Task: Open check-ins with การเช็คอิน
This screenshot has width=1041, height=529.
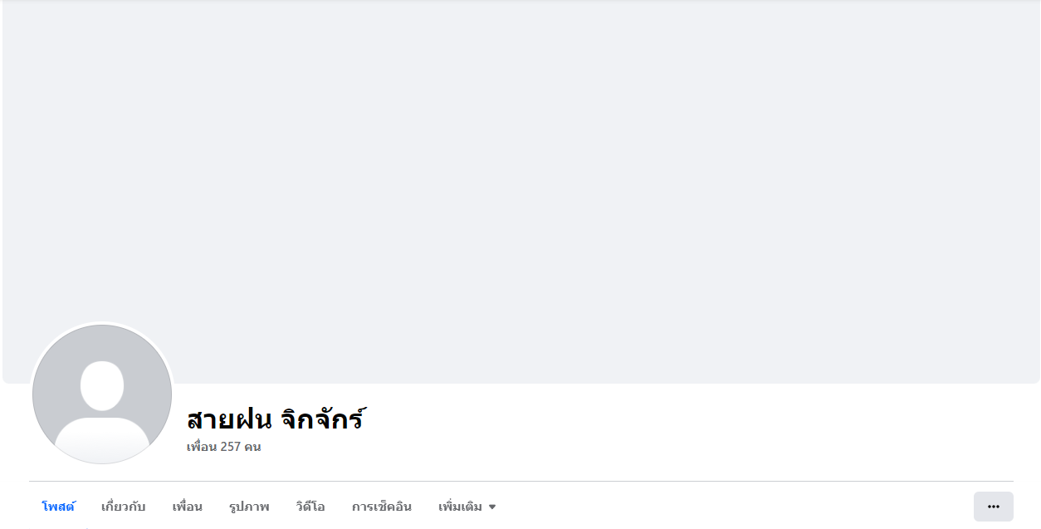Action: coord(382,507)
